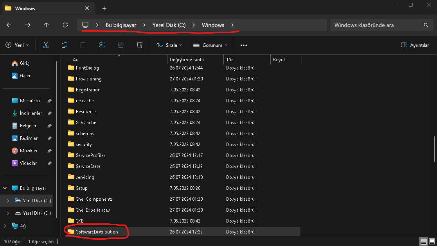The width and height of the screenshot is (437, 246).
Task: Click Bu bilgisayar breadcrumb
Action: [121, 25]
